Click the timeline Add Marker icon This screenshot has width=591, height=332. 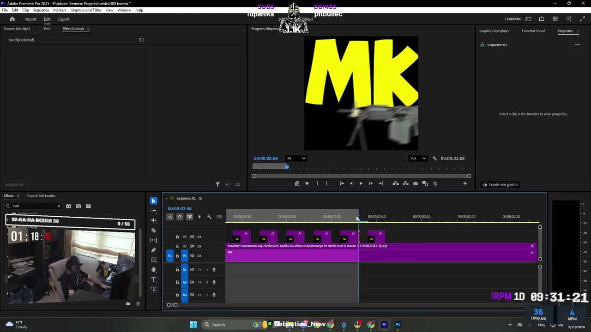pyautogui.click(x=199, y=217)
